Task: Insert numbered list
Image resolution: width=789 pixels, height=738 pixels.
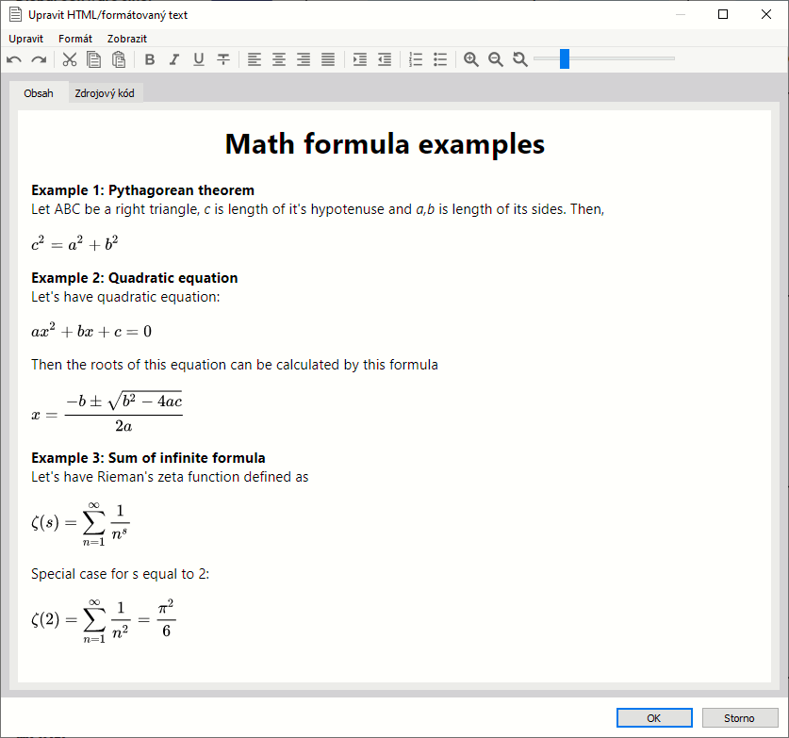Action: coord(416,59)
